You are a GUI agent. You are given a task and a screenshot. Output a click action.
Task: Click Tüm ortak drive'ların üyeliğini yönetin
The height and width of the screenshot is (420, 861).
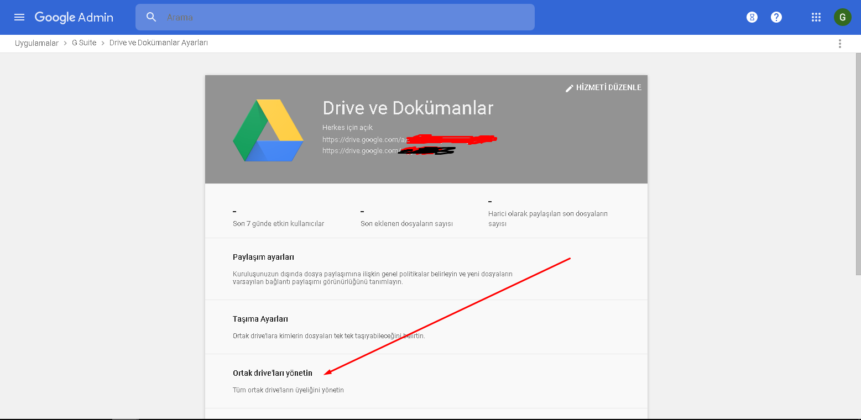pos(288,390)
